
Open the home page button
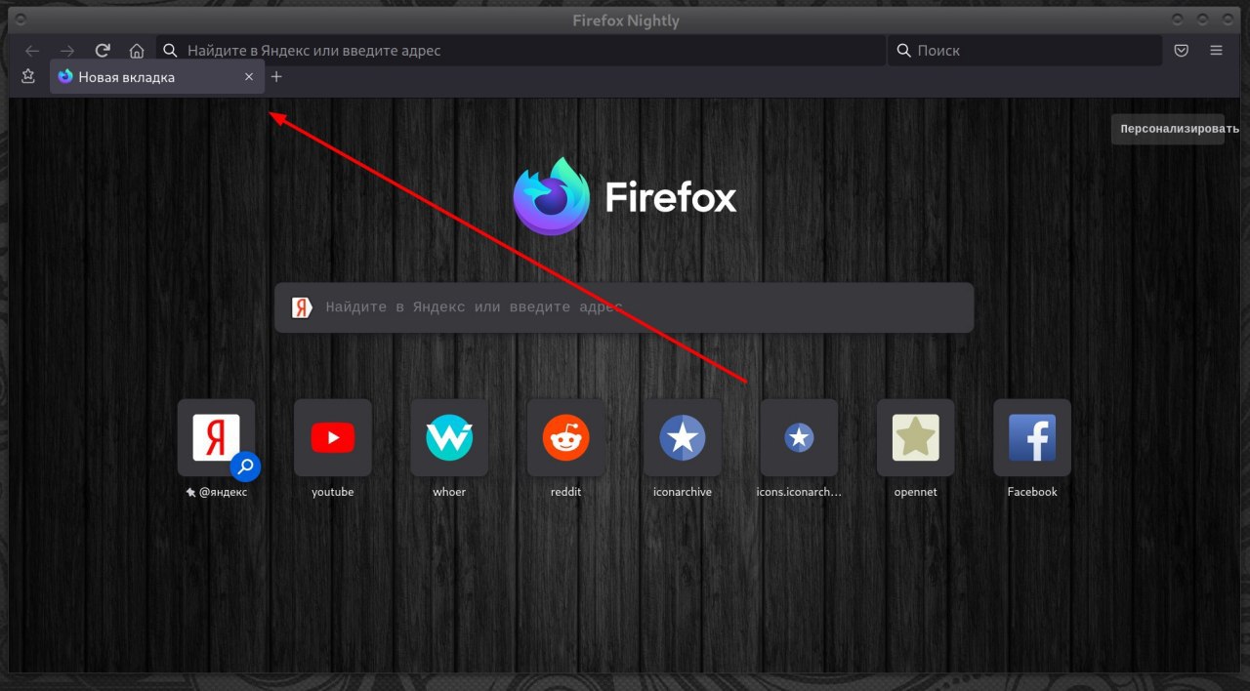(137, 51)
